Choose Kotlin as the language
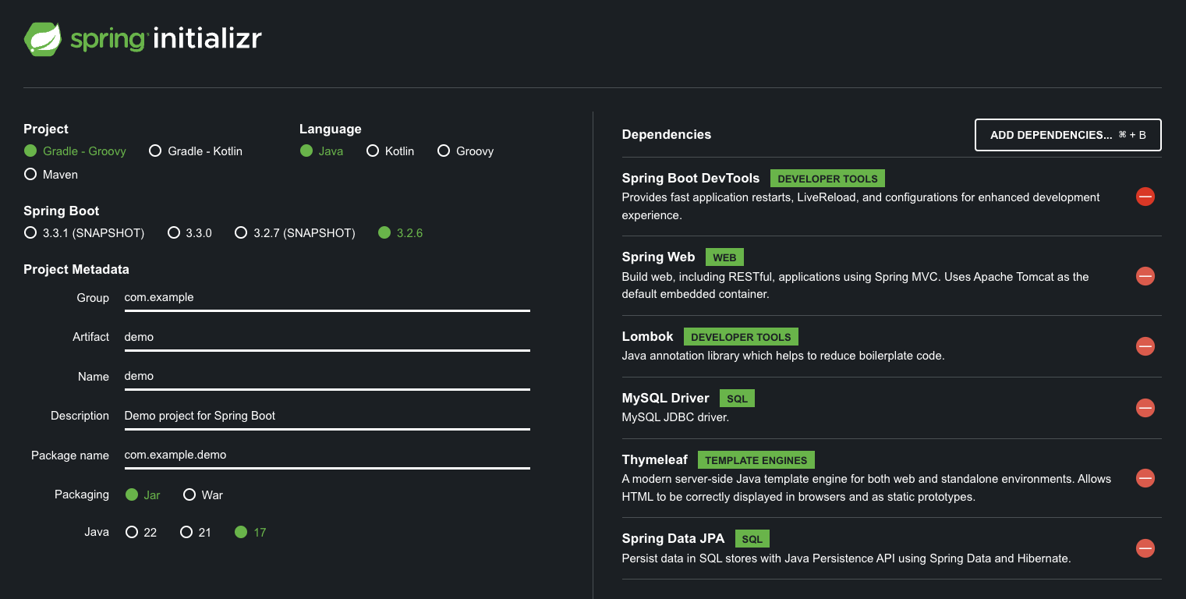The height and width of the screenshot is (599, 1186). (x=390, y=151)
